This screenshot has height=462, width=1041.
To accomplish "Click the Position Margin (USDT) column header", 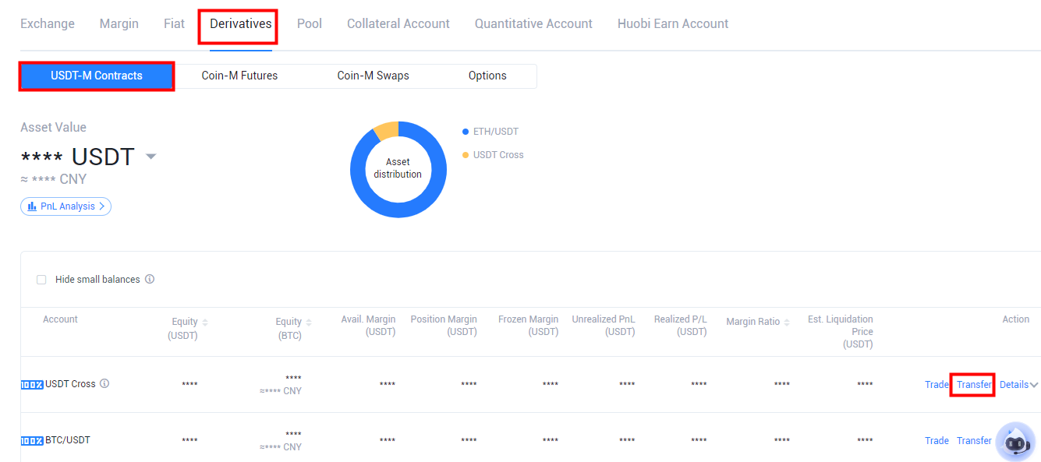I will point(444,326).
